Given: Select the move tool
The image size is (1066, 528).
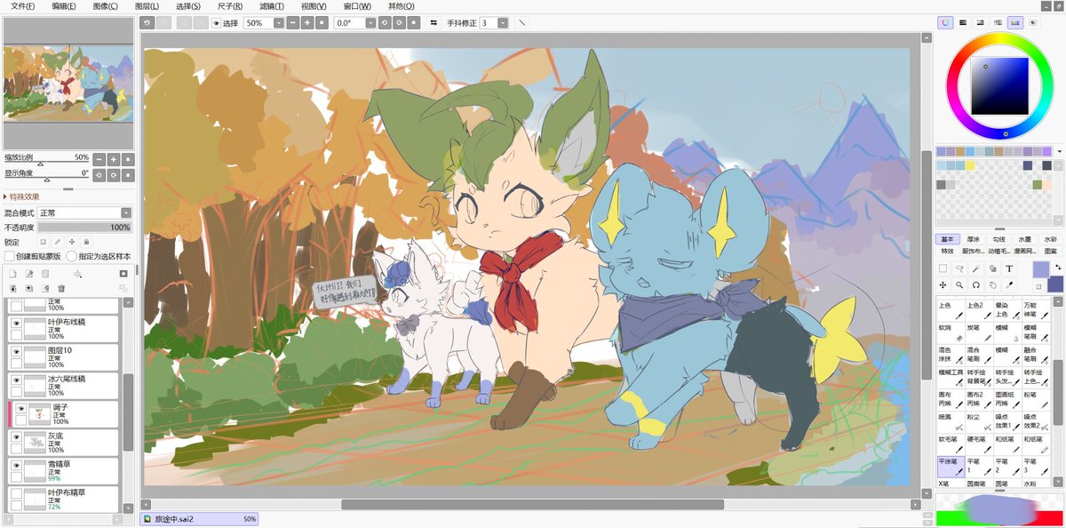Looking at the screenshot, I should pos(943,285).
